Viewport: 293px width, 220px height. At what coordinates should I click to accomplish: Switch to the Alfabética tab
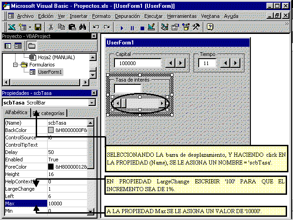click(x=16, y=112)
